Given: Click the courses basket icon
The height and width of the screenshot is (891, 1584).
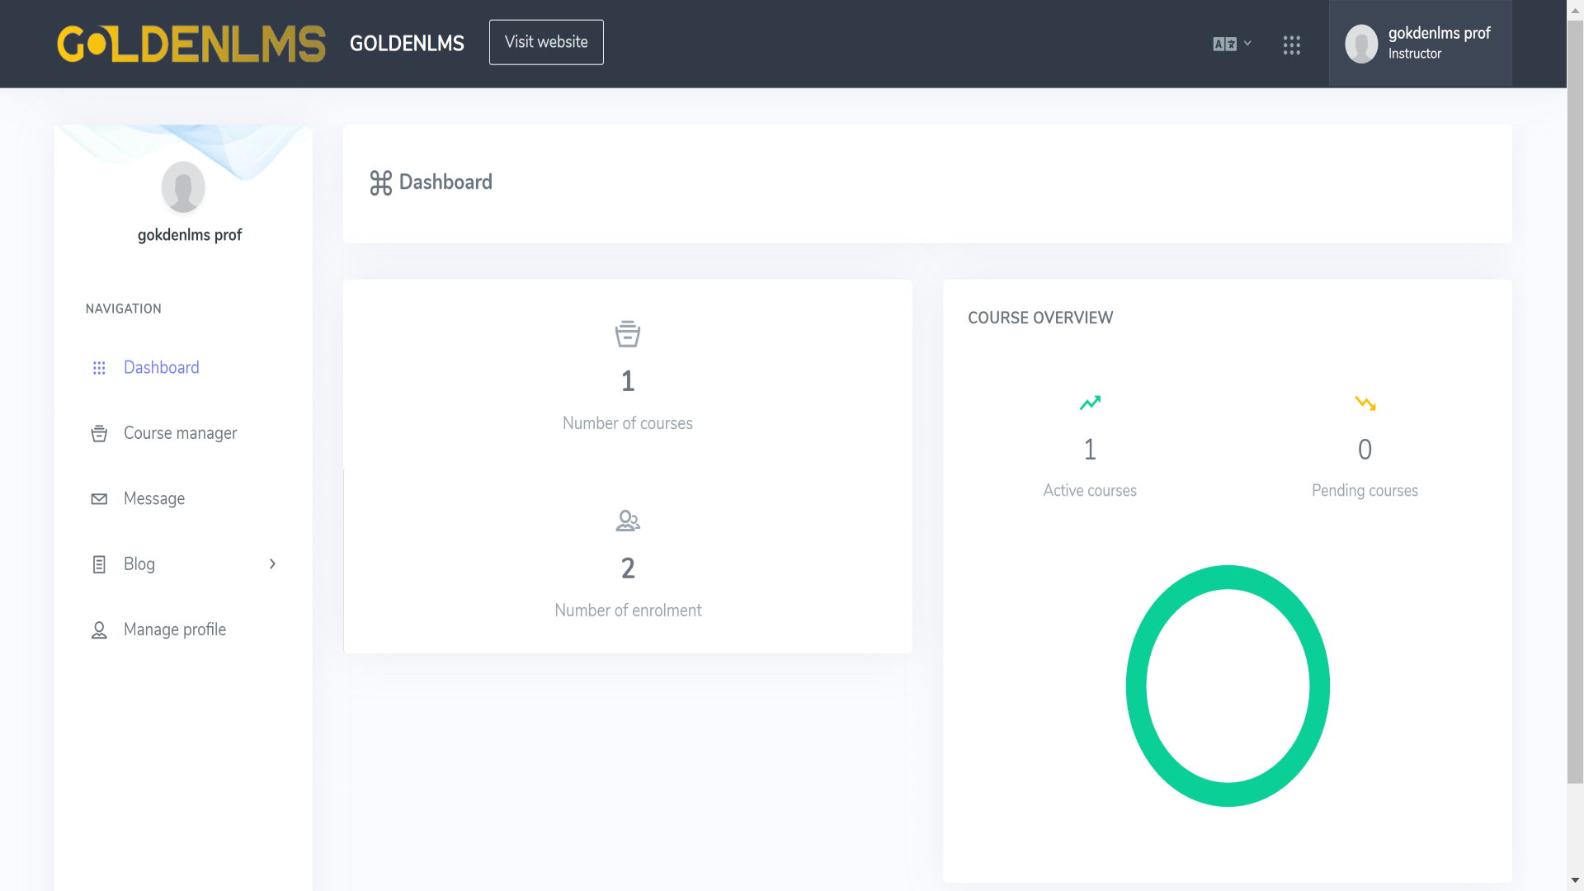Looking at the screenshot, I should [x=628, y=334].
